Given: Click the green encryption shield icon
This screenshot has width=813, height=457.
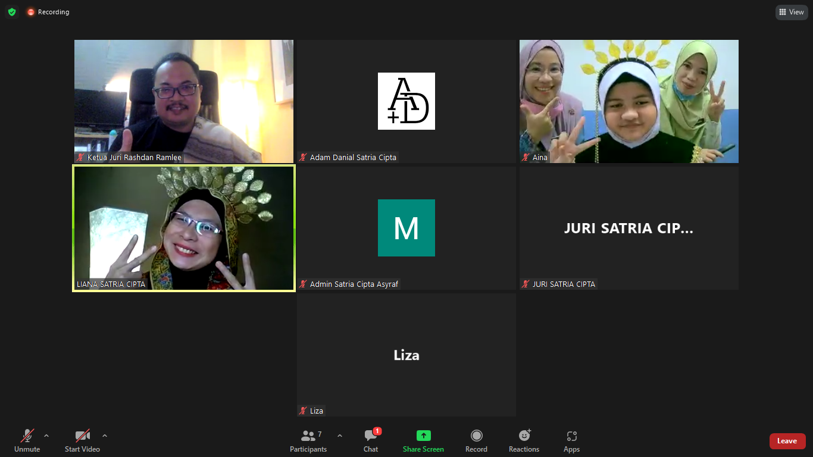Looking at the screenshot, I should pyautogui.click(x=12, y=12).
